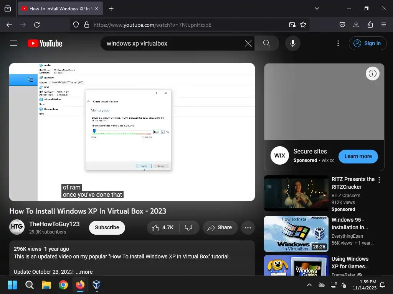Screen dimensions: 393x294
Task: Open the YouTube guide menu
Action: (14, 43)
